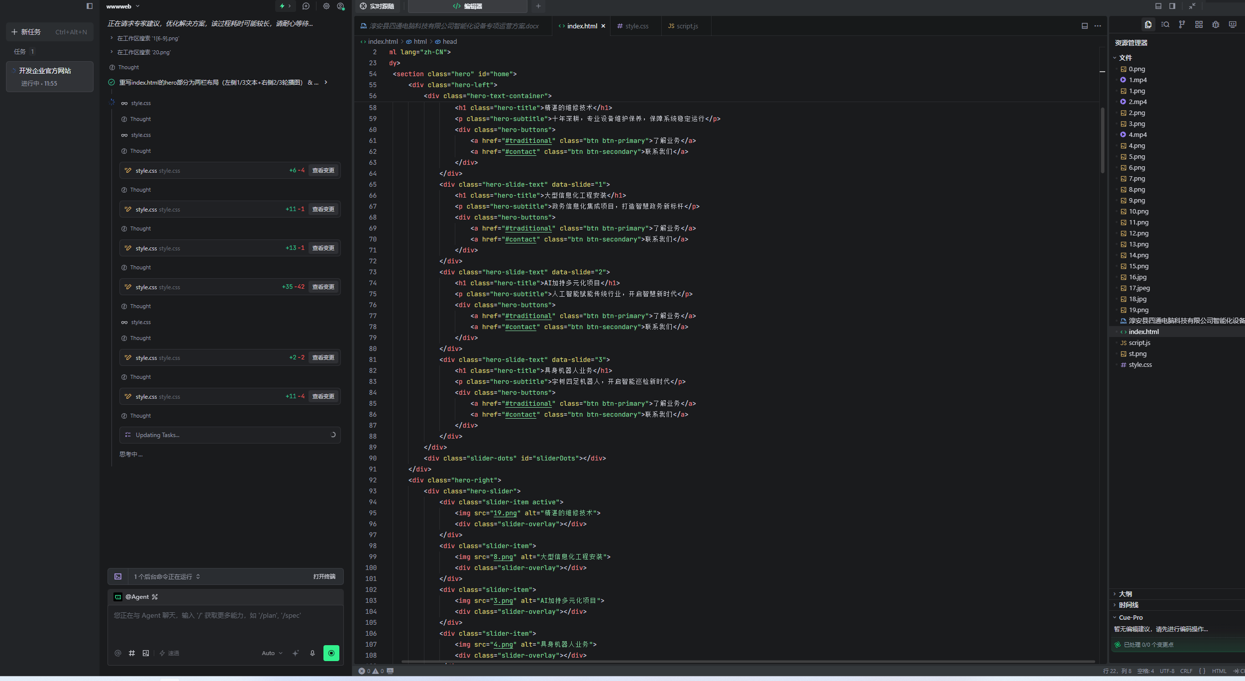Click the @ mention icon in chat input
This screenshot has height=681, width=1245.
pyautogui.click(x=118, y=653)
